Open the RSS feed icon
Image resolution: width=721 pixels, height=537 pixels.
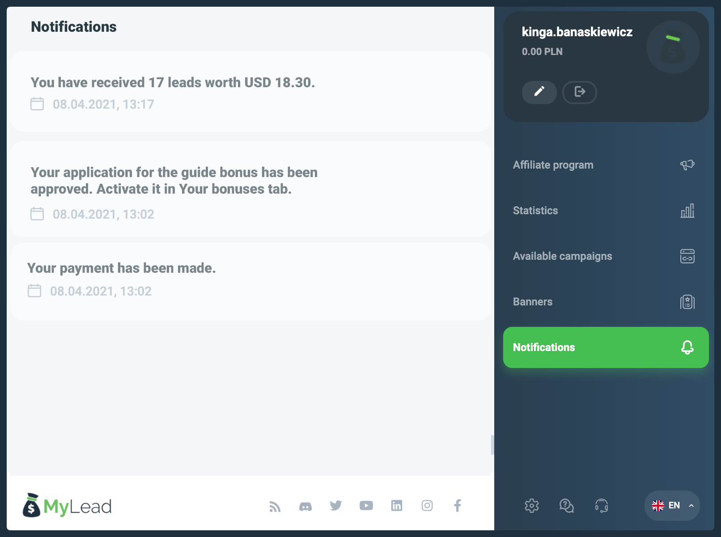pyautogui.click(x=275, y=506)
